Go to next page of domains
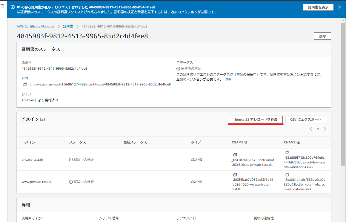This screenshot has width=346, height=222. tap(325, 129)
